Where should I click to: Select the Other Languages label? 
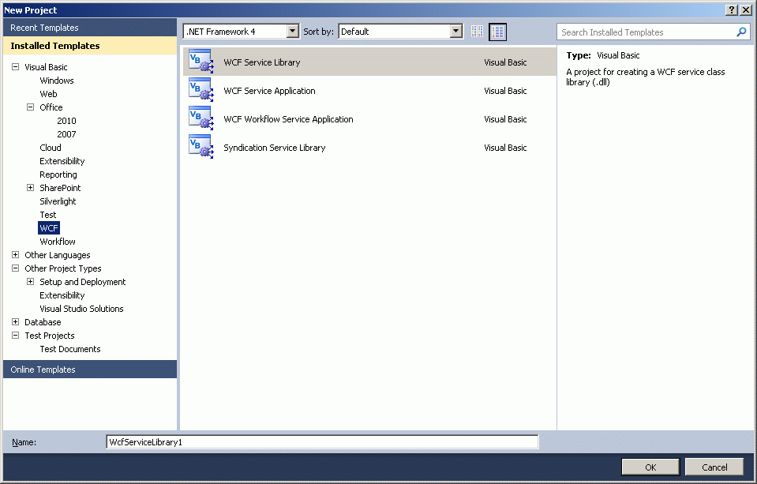[58, 255]
